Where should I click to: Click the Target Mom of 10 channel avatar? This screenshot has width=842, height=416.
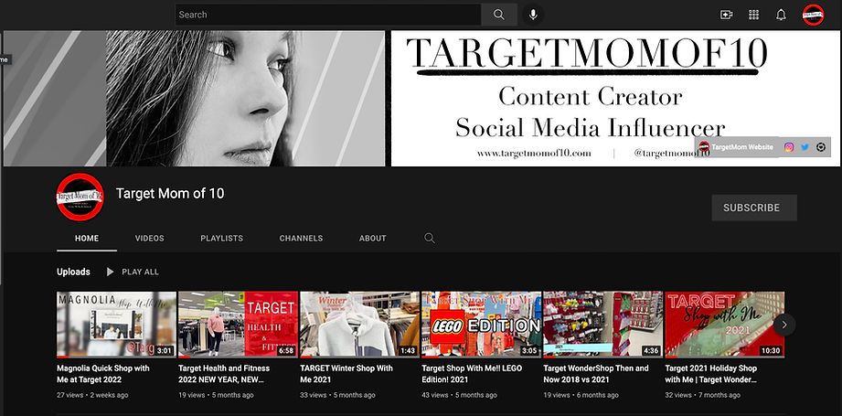[x=80, y=197]
